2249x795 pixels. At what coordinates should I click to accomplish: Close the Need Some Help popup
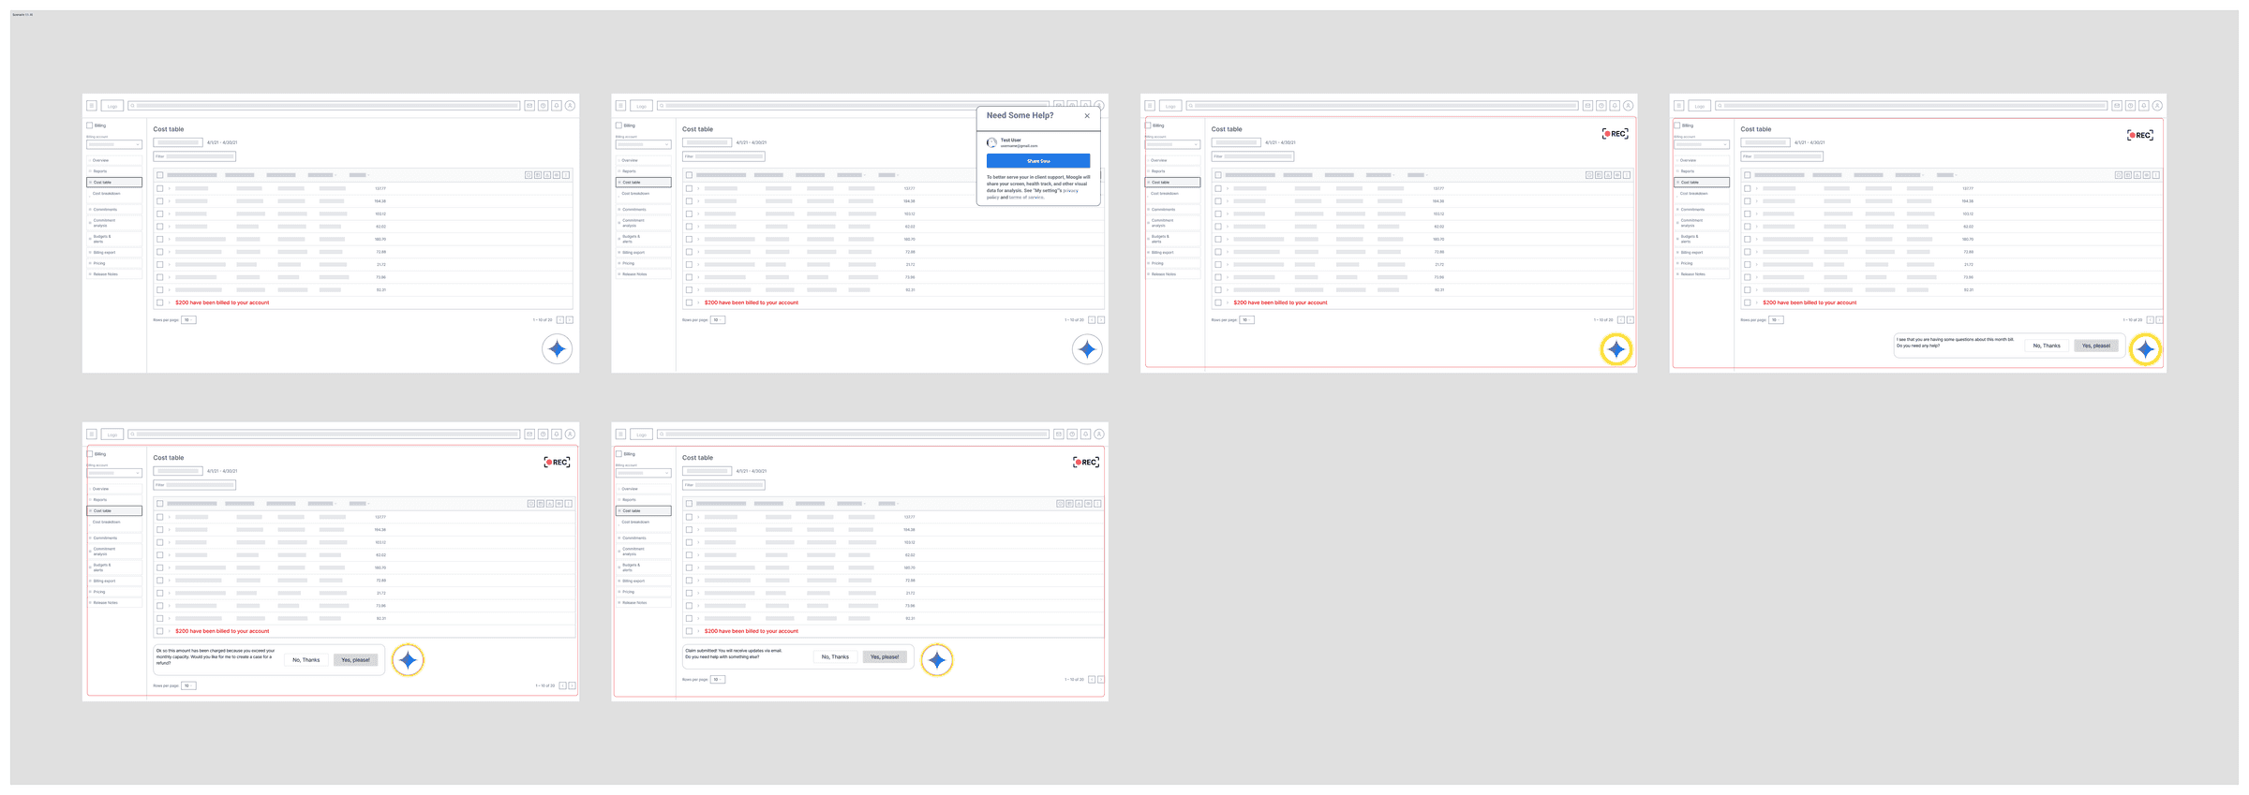pyautogui.click(x=1087, y=116)
